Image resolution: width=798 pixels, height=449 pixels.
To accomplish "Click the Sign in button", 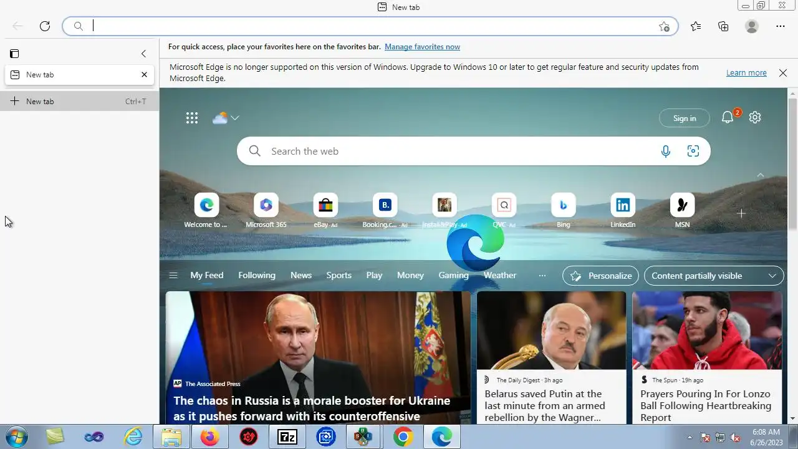I will [x=685, y=118].
